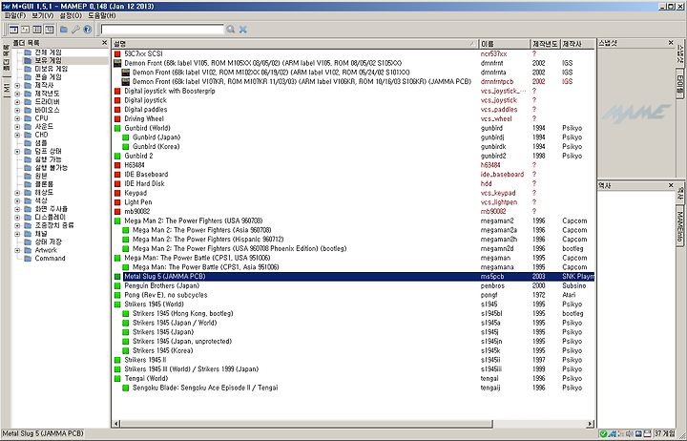This screenshot has height=441, width=687.
Task: Switch to the M1 vertical tab
Action: pos(6,88)
